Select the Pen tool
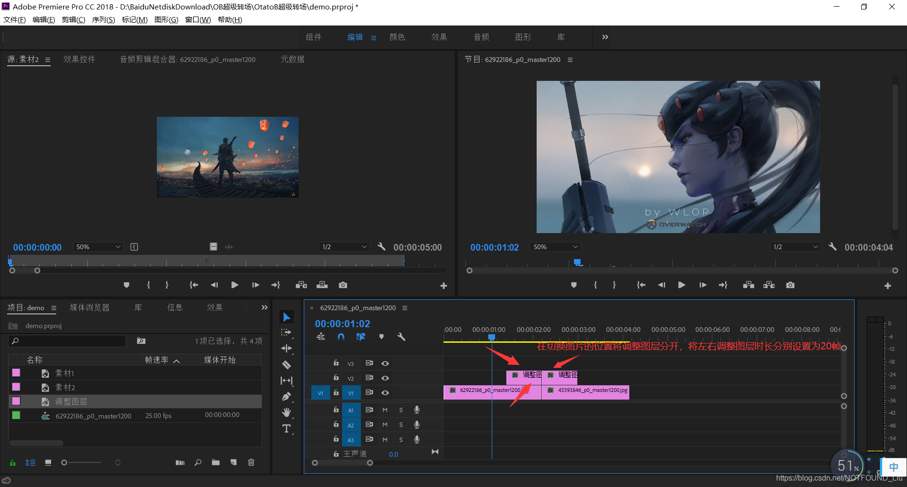 tap(286, 397)
